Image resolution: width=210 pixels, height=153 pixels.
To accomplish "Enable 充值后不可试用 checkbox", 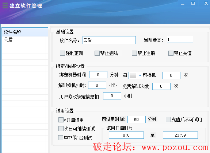I will tap(168, 119).
